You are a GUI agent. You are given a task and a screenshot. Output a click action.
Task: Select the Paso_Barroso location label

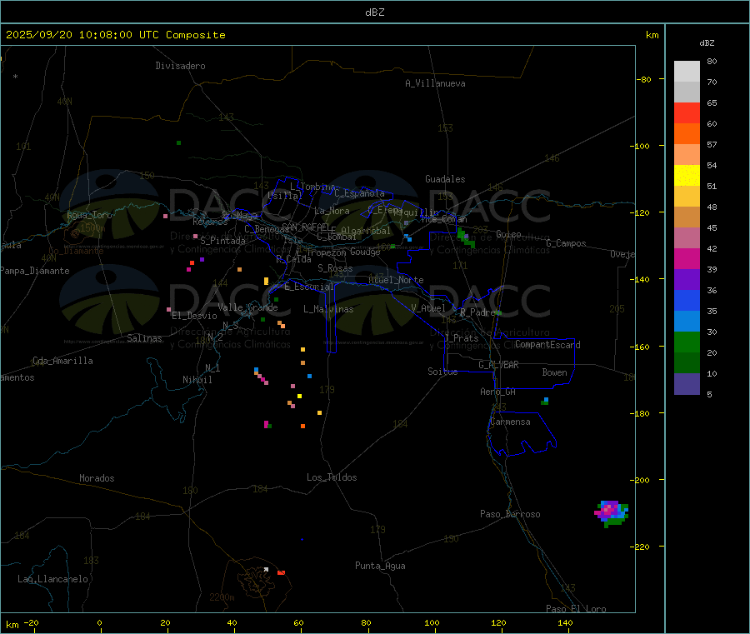point(510,514)
